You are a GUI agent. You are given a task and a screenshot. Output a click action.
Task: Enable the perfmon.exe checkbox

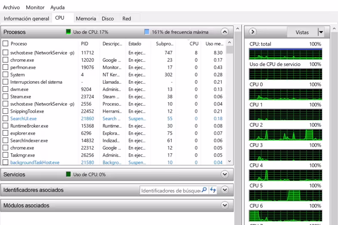point(6,67)
